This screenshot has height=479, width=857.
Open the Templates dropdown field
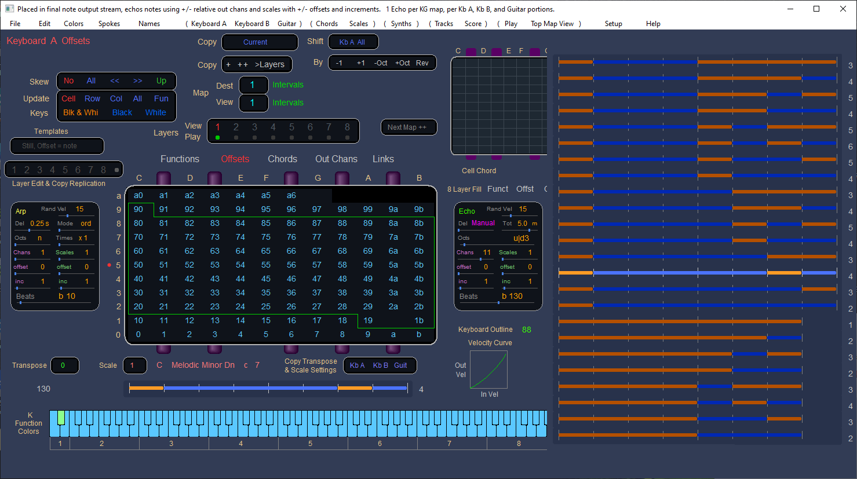pos(57,146)
